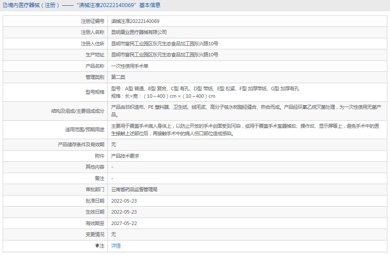Click the 批准日期 label
The height and width of the screenshot is (255, 390).
[x=95, y=201]
